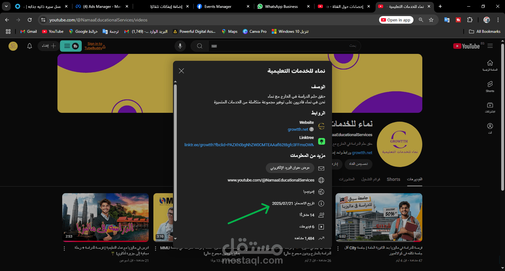Click the channel profile picture
This screenshot has height=271, width=505.
[x=399, y=144]
